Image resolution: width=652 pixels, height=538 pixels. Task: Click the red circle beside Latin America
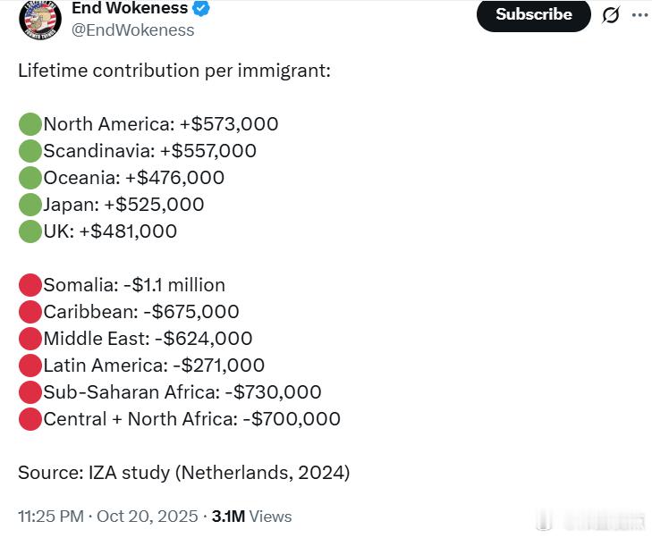(30, 366)
